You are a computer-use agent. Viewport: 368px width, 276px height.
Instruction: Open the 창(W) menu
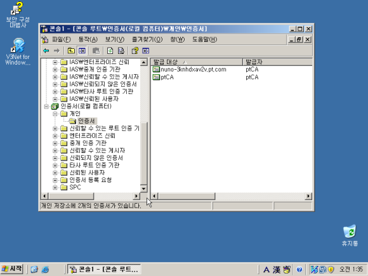178,39
